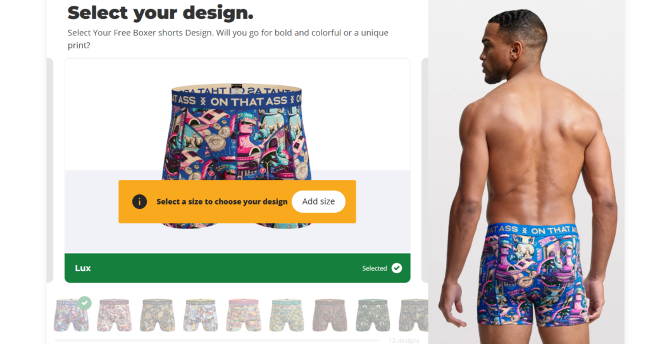Select the first design thumbnail with blue waistband
648x344 pixels.
pos(71,315)
